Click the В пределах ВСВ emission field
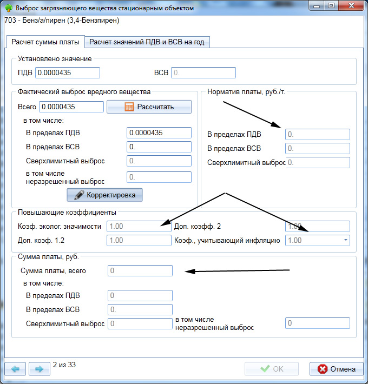The height and width of the screenshot is (384, 368). click(159, 147)
